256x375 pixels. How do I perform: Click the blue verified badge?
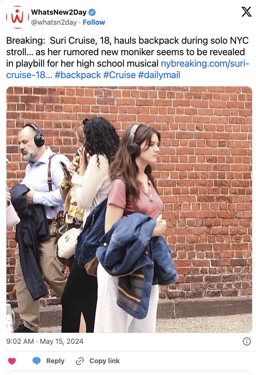(92, 12)
